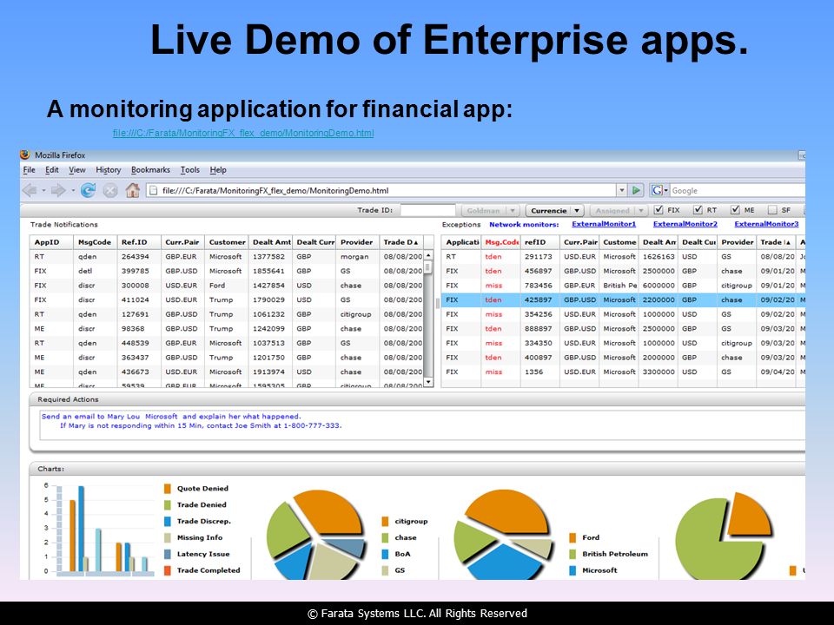Select highlighted exception row with refID 425897

(x=623, y=299)
